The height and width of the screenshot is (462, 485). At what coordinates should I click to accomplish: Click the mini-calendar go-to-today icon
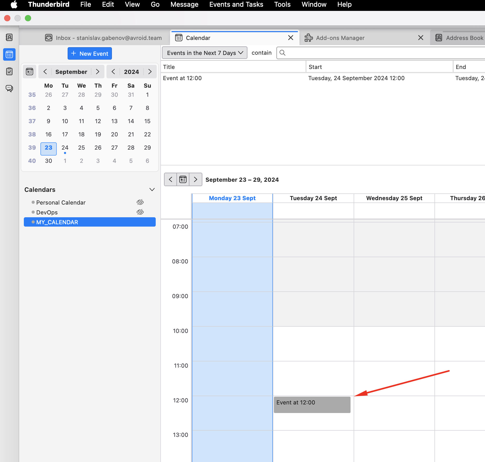point(30,72)
